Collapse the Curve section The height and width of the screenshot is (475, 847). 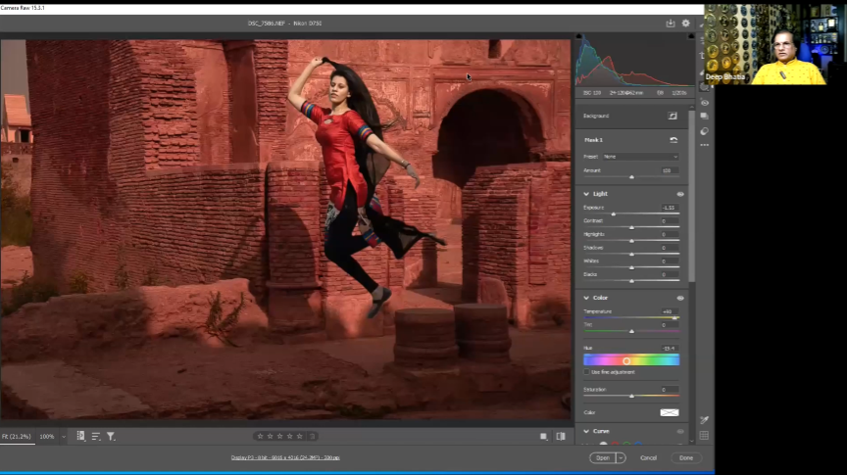[586, 431]
